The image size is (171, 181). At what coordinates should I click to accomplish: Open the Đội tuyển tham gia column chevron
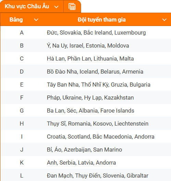click(164, 20)
